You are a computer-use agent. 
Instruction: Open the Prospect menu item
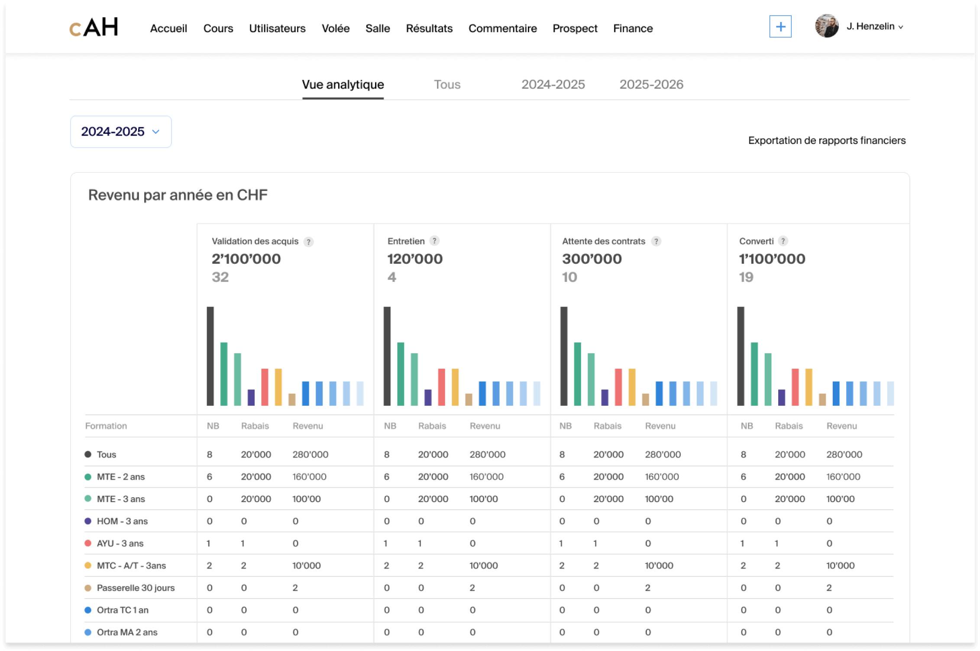click(575, 29)
